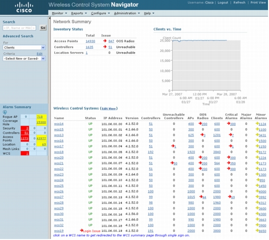Click the Controllers critical alarm count 51
The image size is (269, 240).
pos(25,133)
